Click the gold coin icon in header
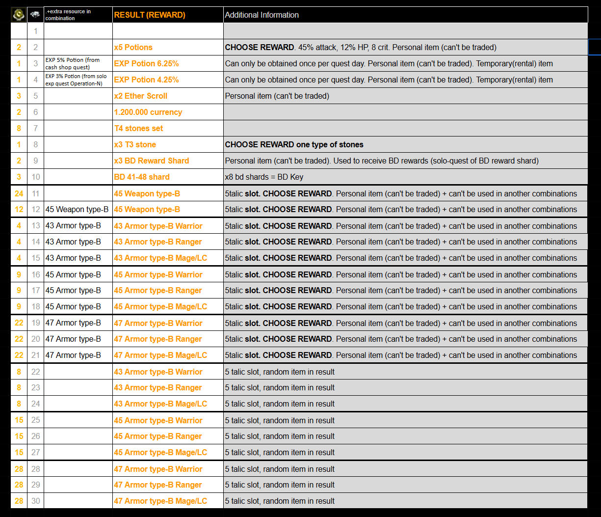The height and width of the screenshot is (517, 601). (x=19, y=15)
